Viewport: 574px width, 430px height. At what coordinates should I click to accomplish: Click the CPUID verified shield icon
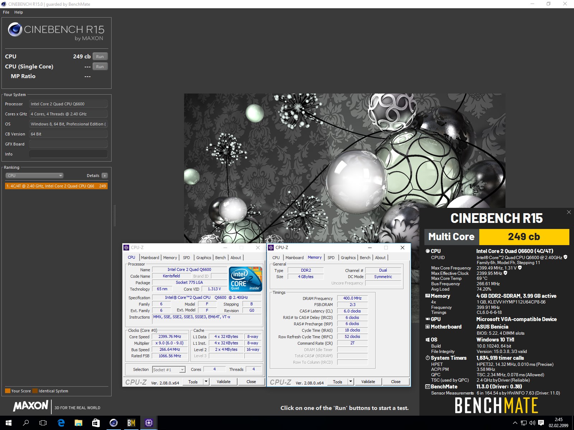(565, 257)
